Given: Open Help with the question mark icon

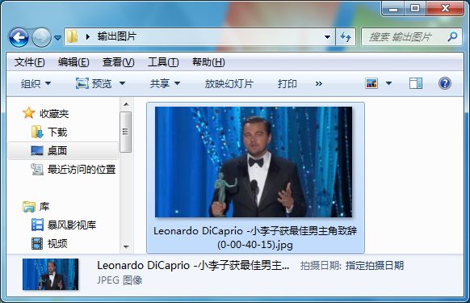Looking at the screenshot, I should 444,83.
